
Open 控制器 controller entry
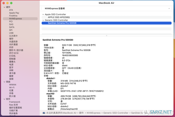12,59
